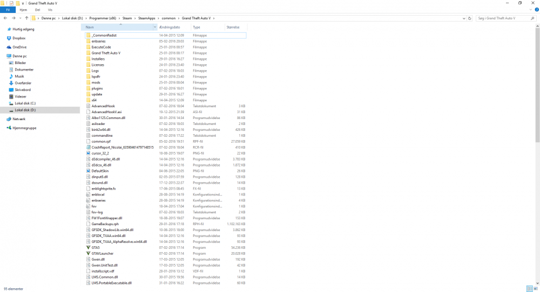540x292 pixels.
Task: Sort by the Type column header
Action: coord(208,27)
